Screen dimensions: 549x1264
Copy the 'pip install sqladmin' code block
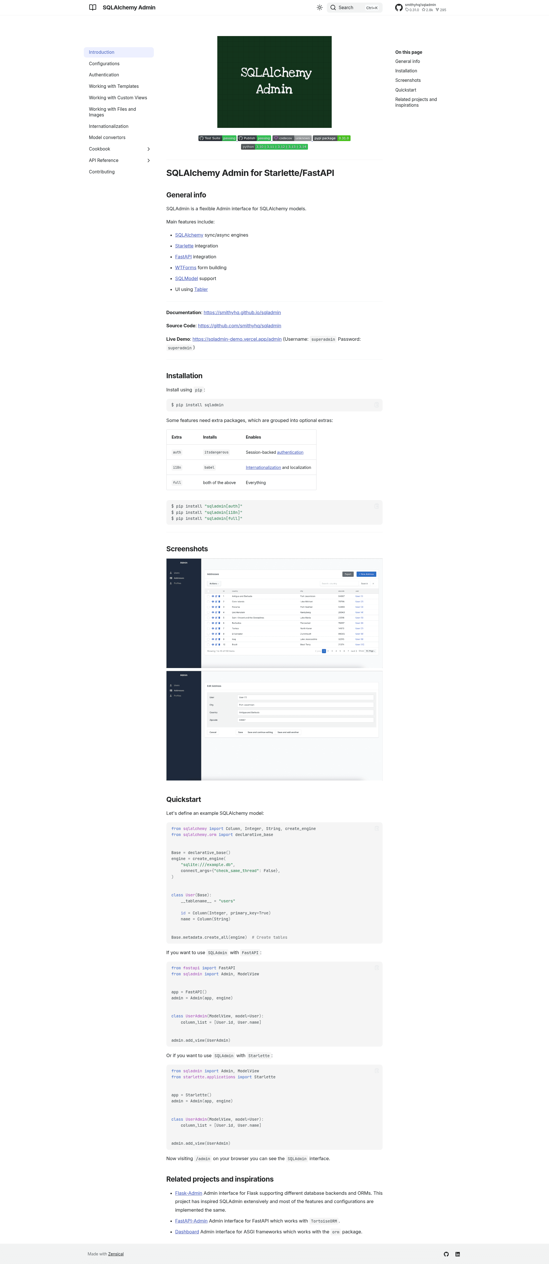pyautogui.click(x=376, y=405)
